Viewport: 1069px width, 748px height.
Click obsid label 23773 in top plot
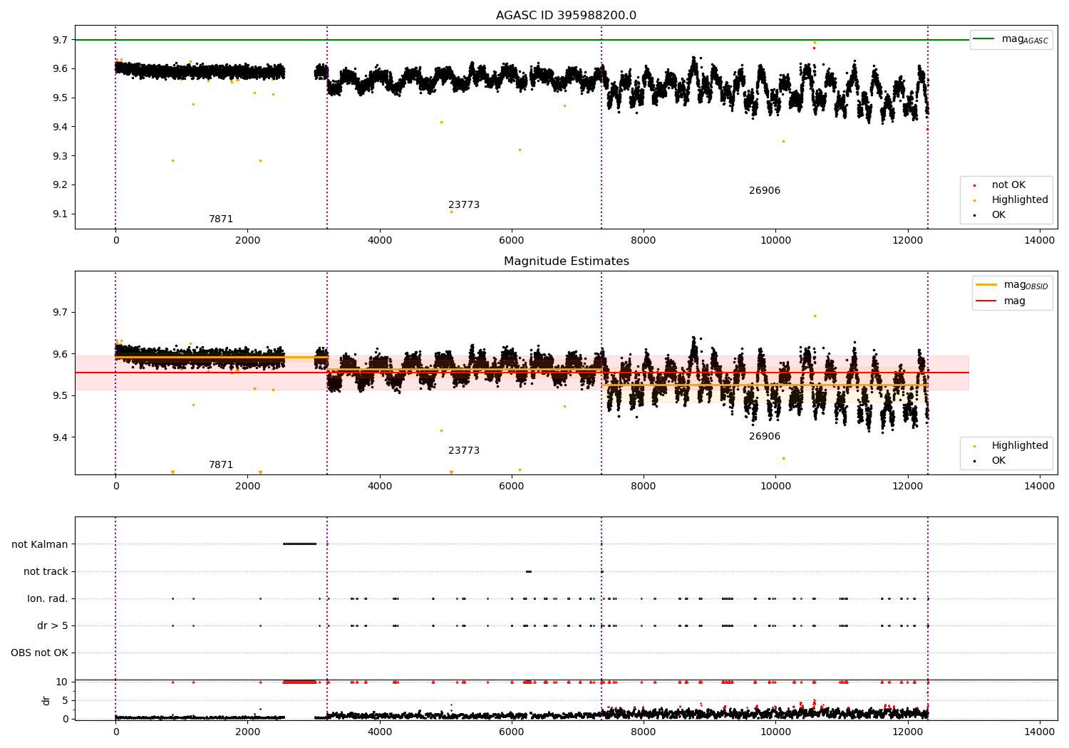click(x=464, y=205)
